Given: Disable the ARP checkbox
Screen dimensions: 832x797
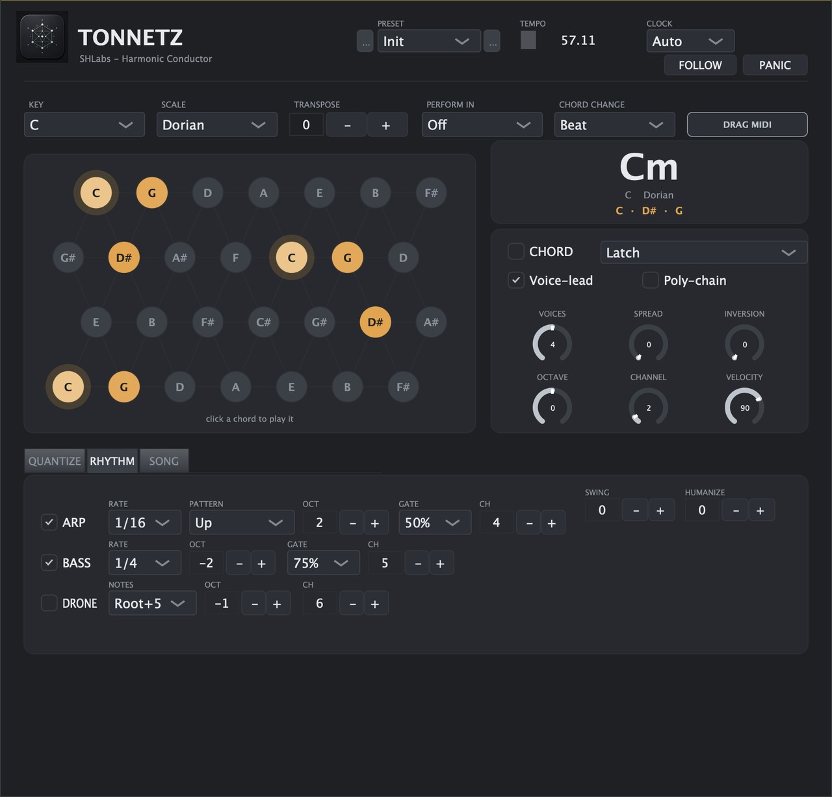Looking at the screenshot, I should [49, 522].
